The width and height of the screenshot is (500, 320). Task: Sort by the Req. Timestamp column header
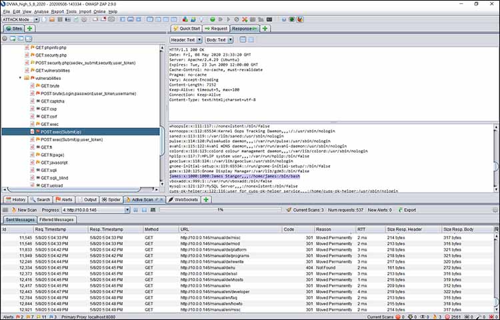[x=61, y=229]
